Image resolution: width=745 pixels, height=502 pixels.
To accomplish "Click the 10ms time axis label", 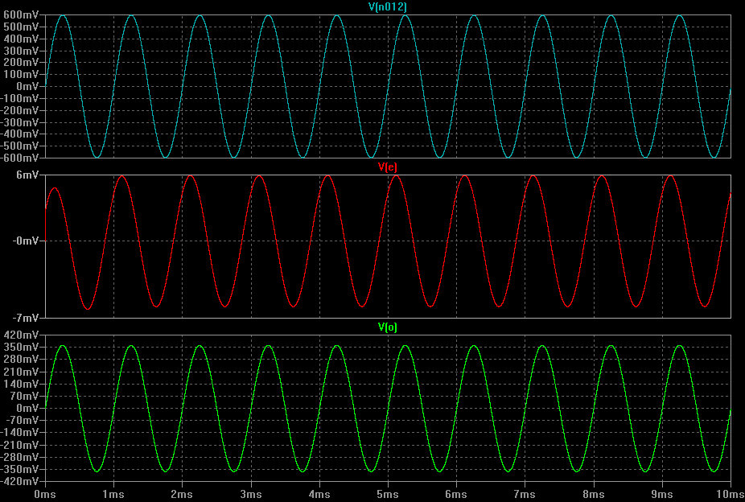I will pyautogui.click(x=730, y=495).
